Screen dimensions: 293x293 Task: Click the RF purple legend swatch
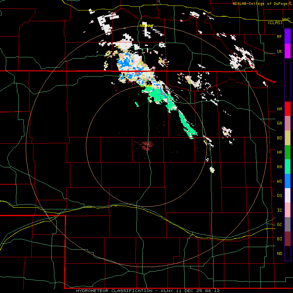[287, 36]
